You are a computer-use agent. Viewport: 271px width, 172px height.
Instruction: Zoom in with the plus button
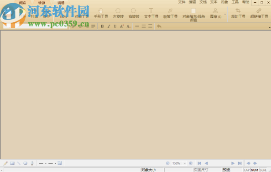point(191,163)
